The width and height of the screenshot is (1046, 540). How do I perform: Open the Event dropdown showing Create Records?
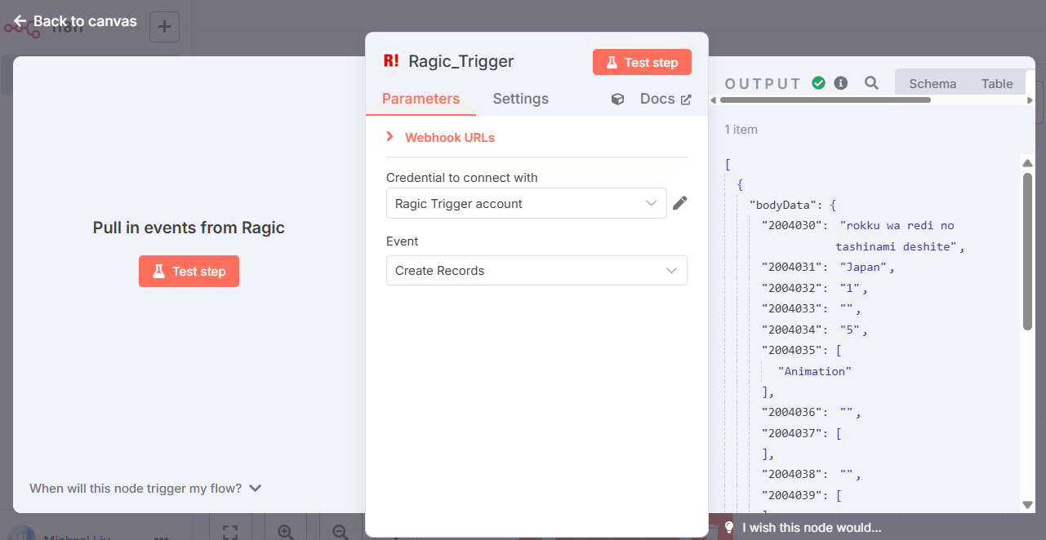pos(536,271)
